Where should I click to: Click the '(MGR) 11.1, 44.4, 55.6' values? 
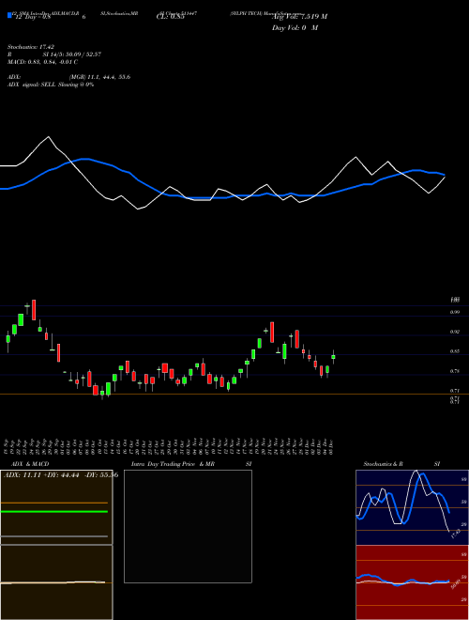coord(99,77)
